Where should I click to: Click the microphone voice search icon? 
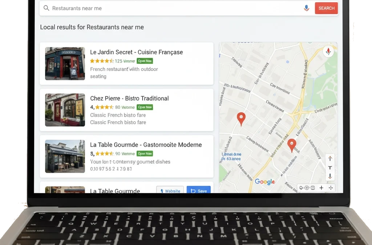tap(307, 8)
